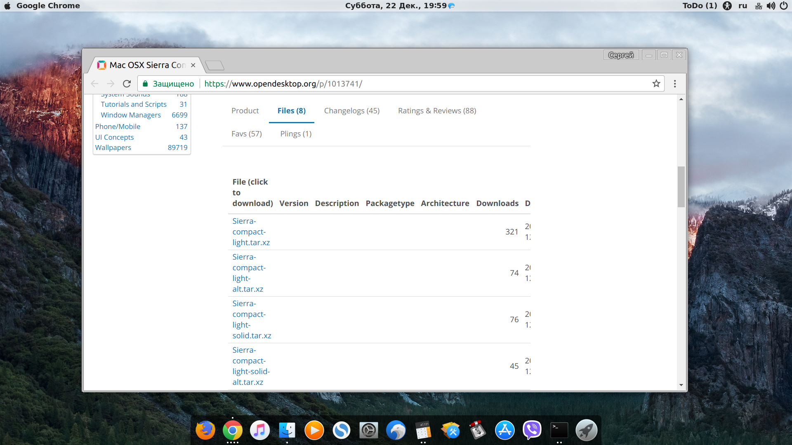Viewport: 792px width, 445px height.
Task: Open the Ratings & Reviews (88) tab
Action: (x=437, y=110)
